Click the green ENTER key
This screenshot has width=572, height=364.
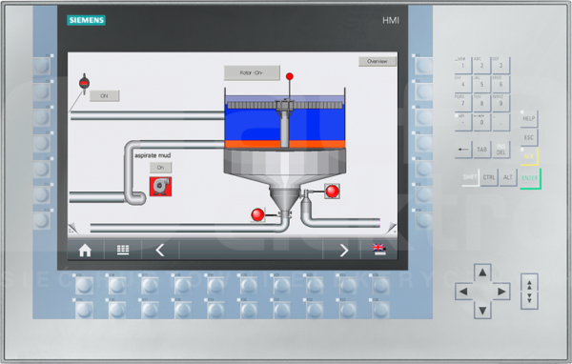pyautogui.click(x=530, y=179)
